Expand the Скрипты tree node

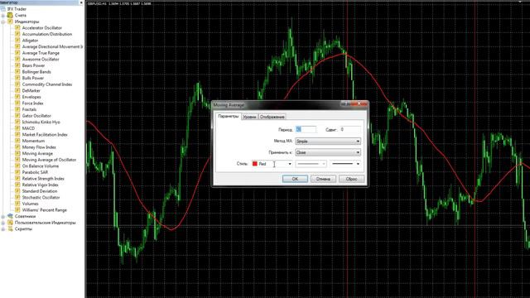pyautogui.click(x=3, y=229)
